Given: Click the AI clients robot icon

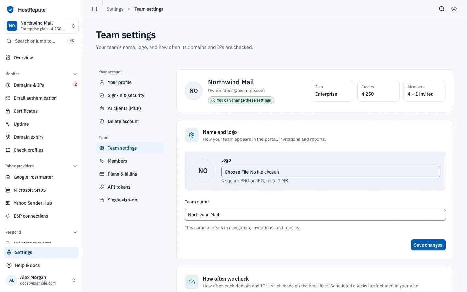Looking at the screenshot, I should (102, 108).
